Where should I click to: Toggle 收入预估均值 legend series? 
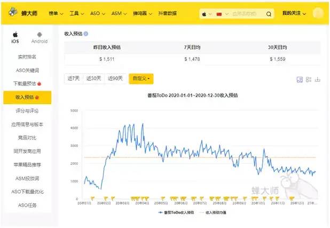tap(213, 213)
